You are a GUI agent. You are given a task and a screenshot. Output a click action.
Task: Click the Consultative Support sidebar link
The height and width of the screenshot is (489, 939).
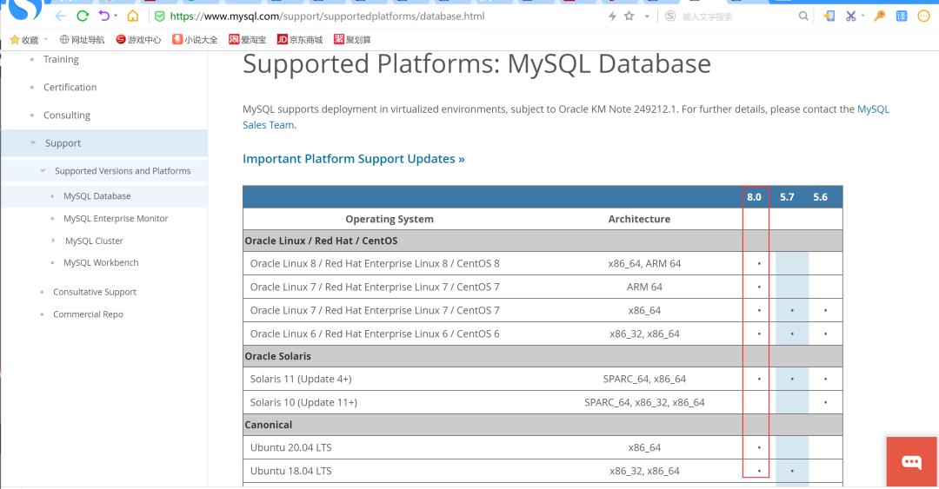(95, 292)
